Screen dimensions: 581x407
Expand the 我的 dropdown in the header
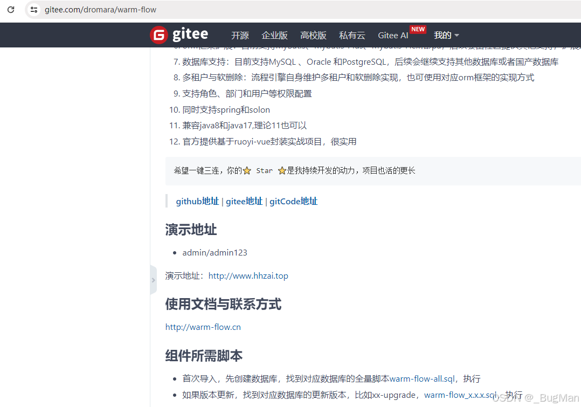(x=446, y=35)
